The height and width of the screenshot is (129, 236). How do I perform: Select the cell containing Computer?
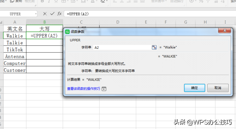coord(15,63)
